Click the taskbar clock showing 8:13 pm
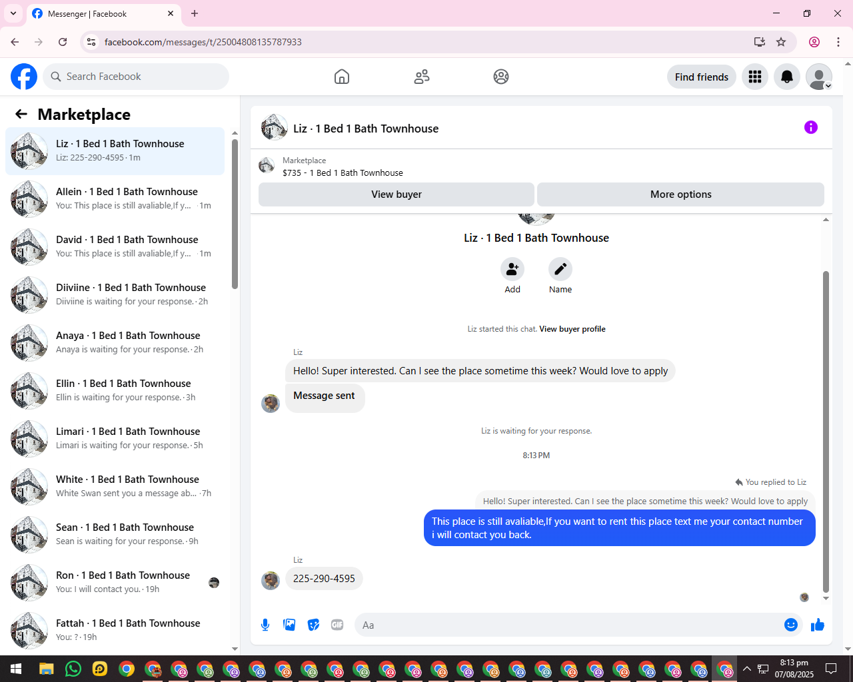The image size is (853, 682). pyautogui.click(x=794, y=669)
